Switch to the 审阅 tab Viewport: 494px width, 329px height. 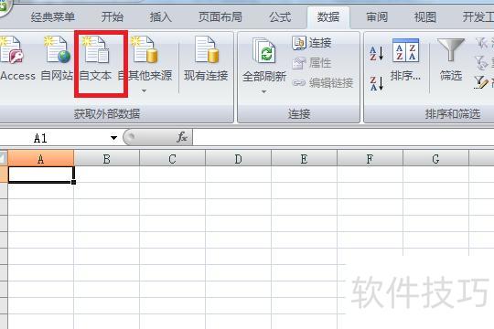click(x=377, y=17)
